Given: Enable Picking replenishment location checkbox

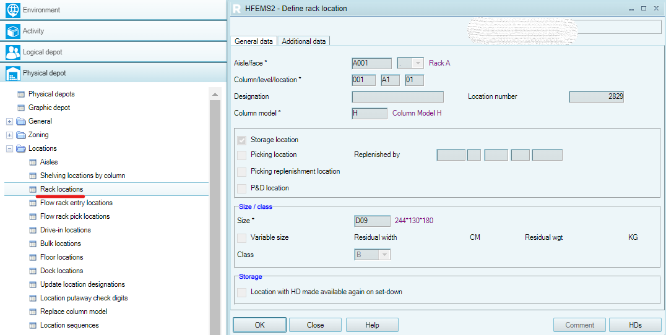Looking at the screenshot, I should [241, 171].
